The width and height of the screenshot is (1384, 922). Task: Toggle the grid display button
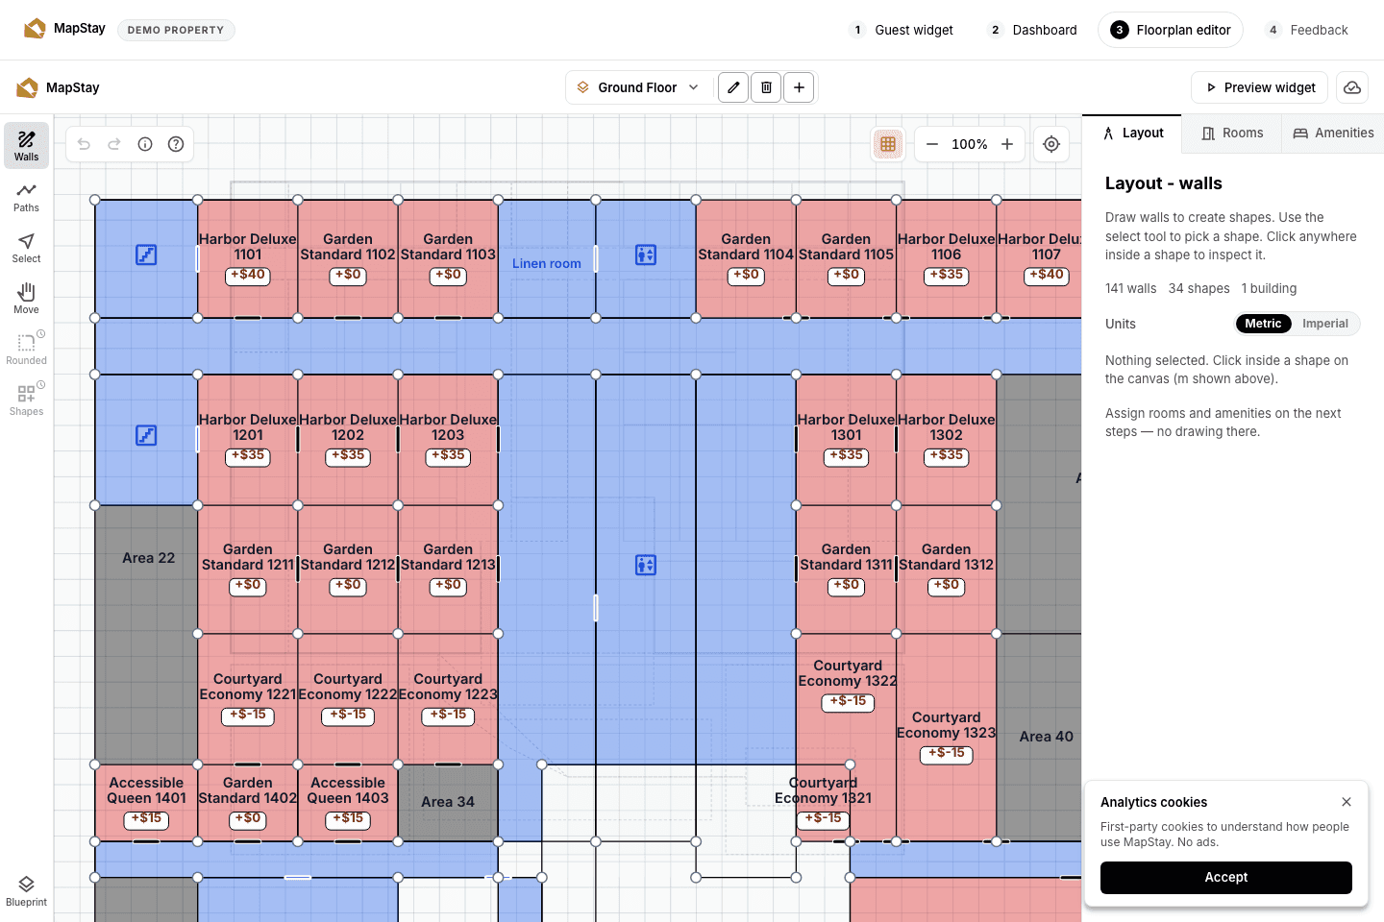tap(888, 144)
